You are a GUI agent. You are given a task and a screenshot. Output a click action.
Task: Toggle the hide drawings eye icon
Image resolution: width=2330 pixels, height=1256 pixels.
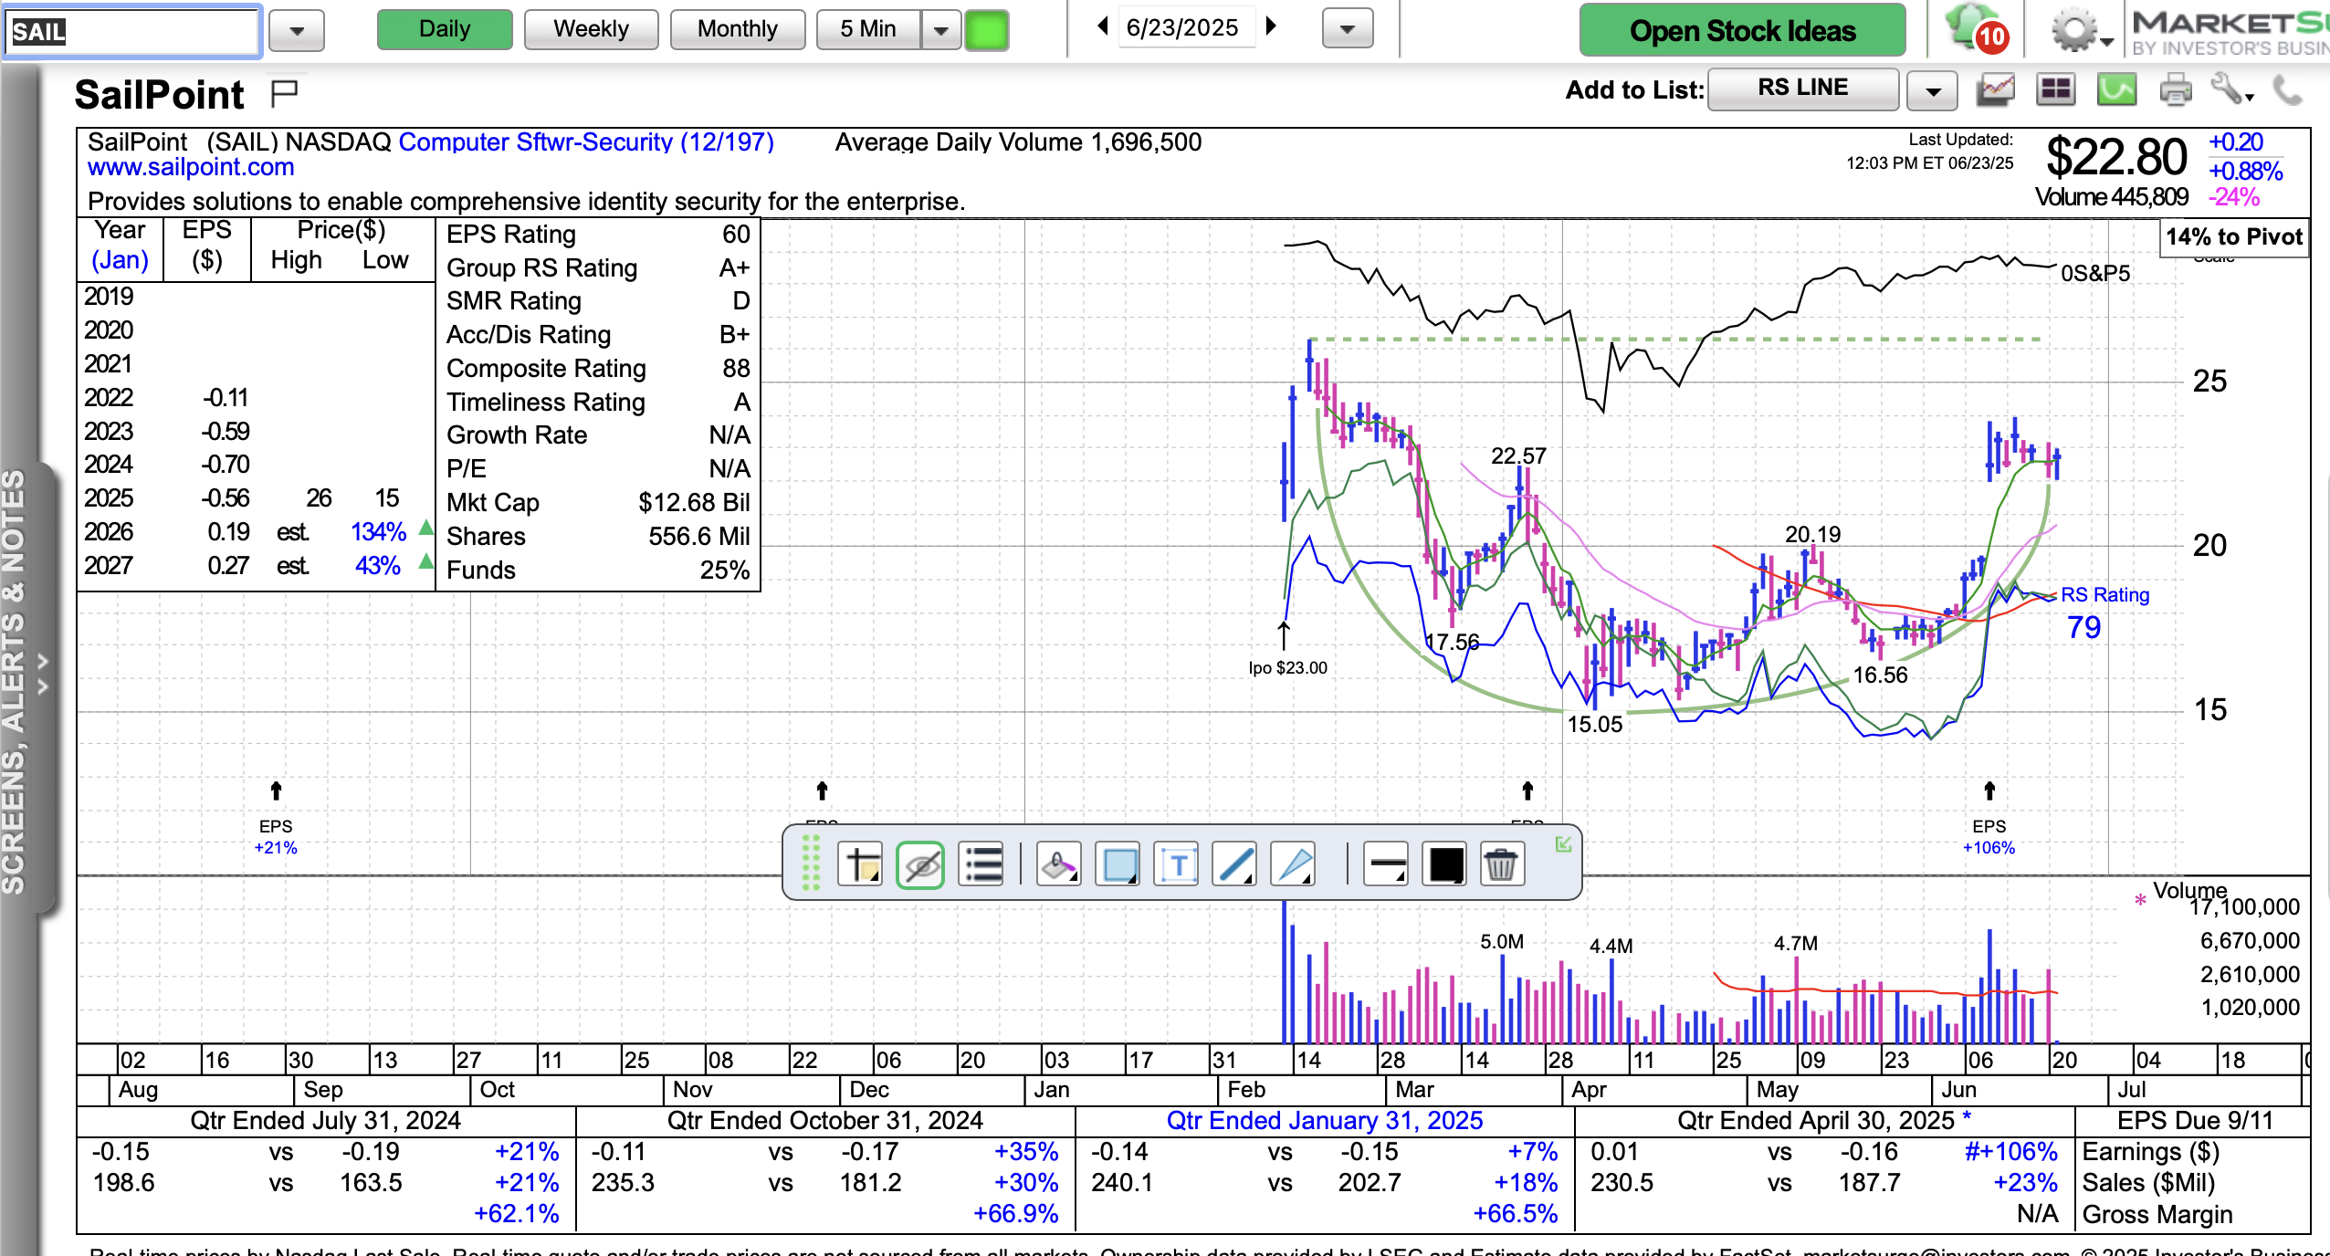[x=920, y=863]
